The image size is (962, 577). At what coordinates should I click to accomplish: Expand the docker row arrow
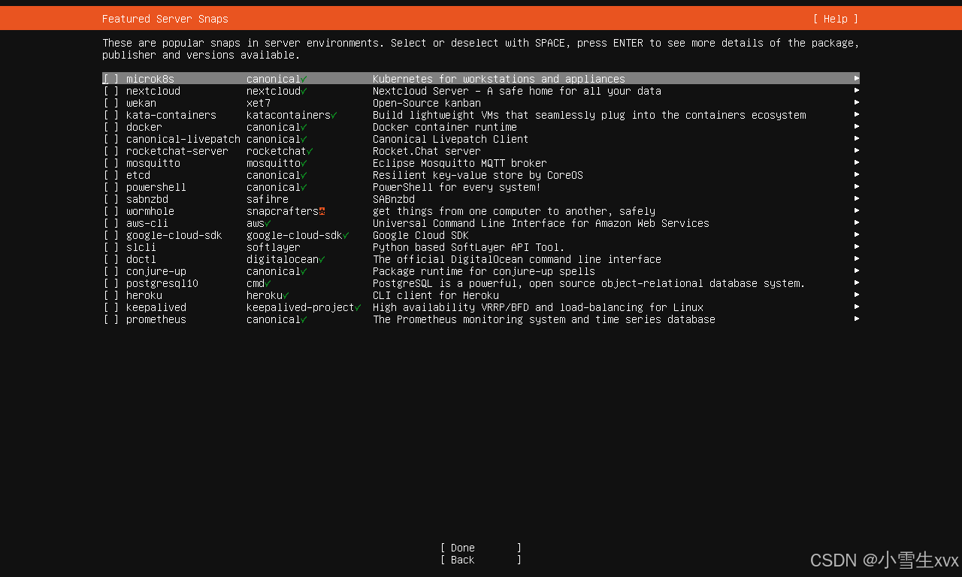(x=857, y=126)
